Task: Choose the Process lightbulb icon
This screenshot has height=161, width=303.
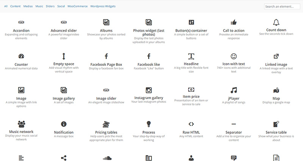Action: pos(149,124)
